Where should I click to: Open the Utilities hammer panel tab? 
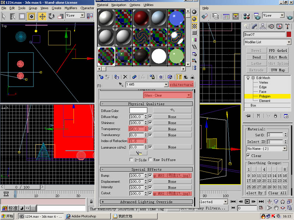[287, 26]
